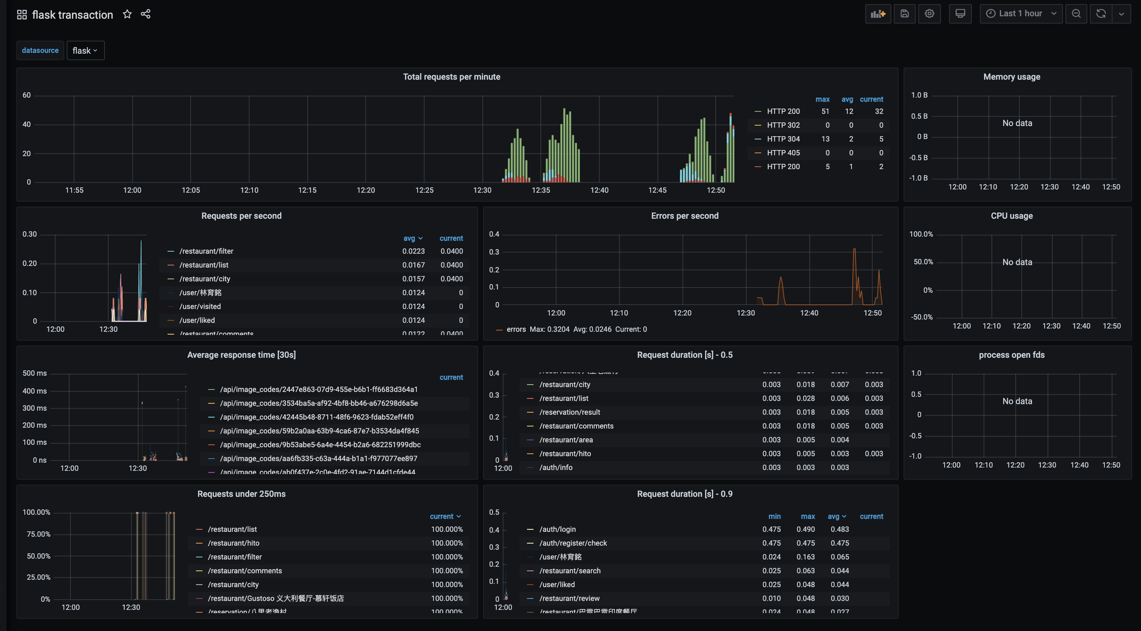The height and width of the screenshot is (631, 1141).
Task: Open Memory usage panel title menu
Action: pyautogui.click(x=1012, y=76)
